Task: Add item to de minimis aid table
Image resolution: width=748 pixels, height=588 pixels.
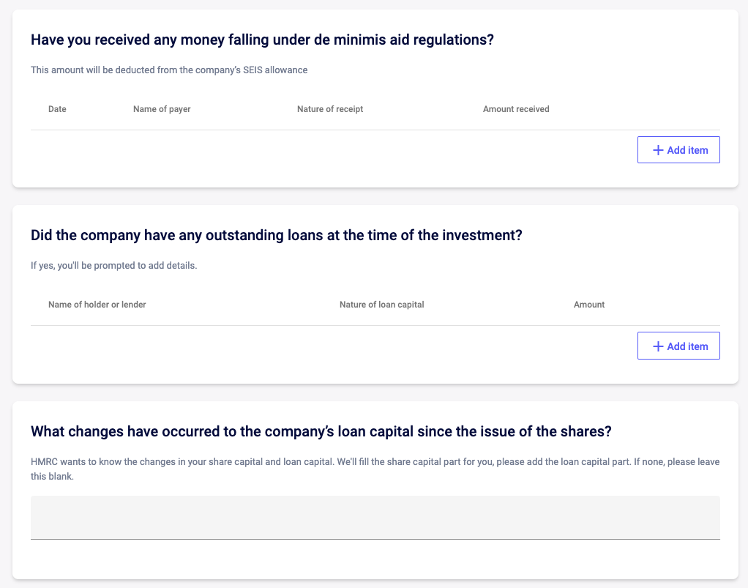Action: (678, 150)
